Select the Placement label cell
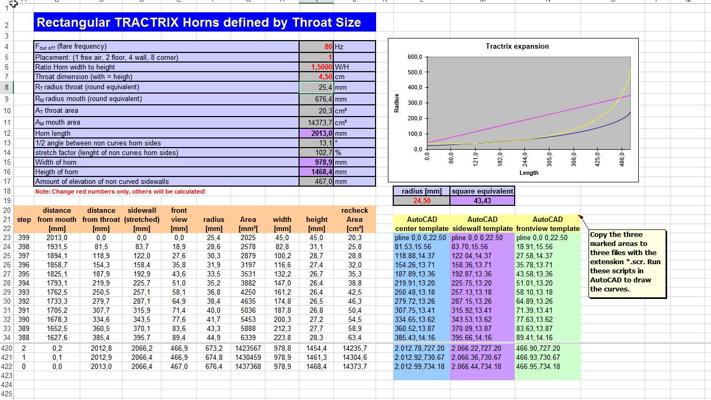Viewport: 711px width, 400px height. point(166,57)
